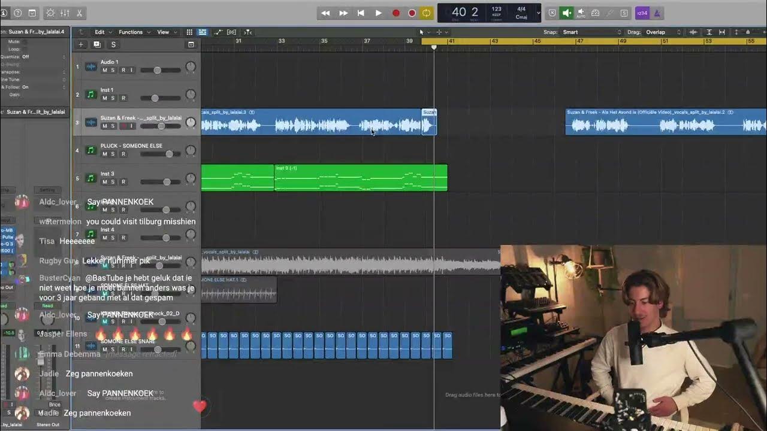Click the 4/4 Cmaj signature display
Viewport: 767px width, 431px height.
tap(521, 13)
